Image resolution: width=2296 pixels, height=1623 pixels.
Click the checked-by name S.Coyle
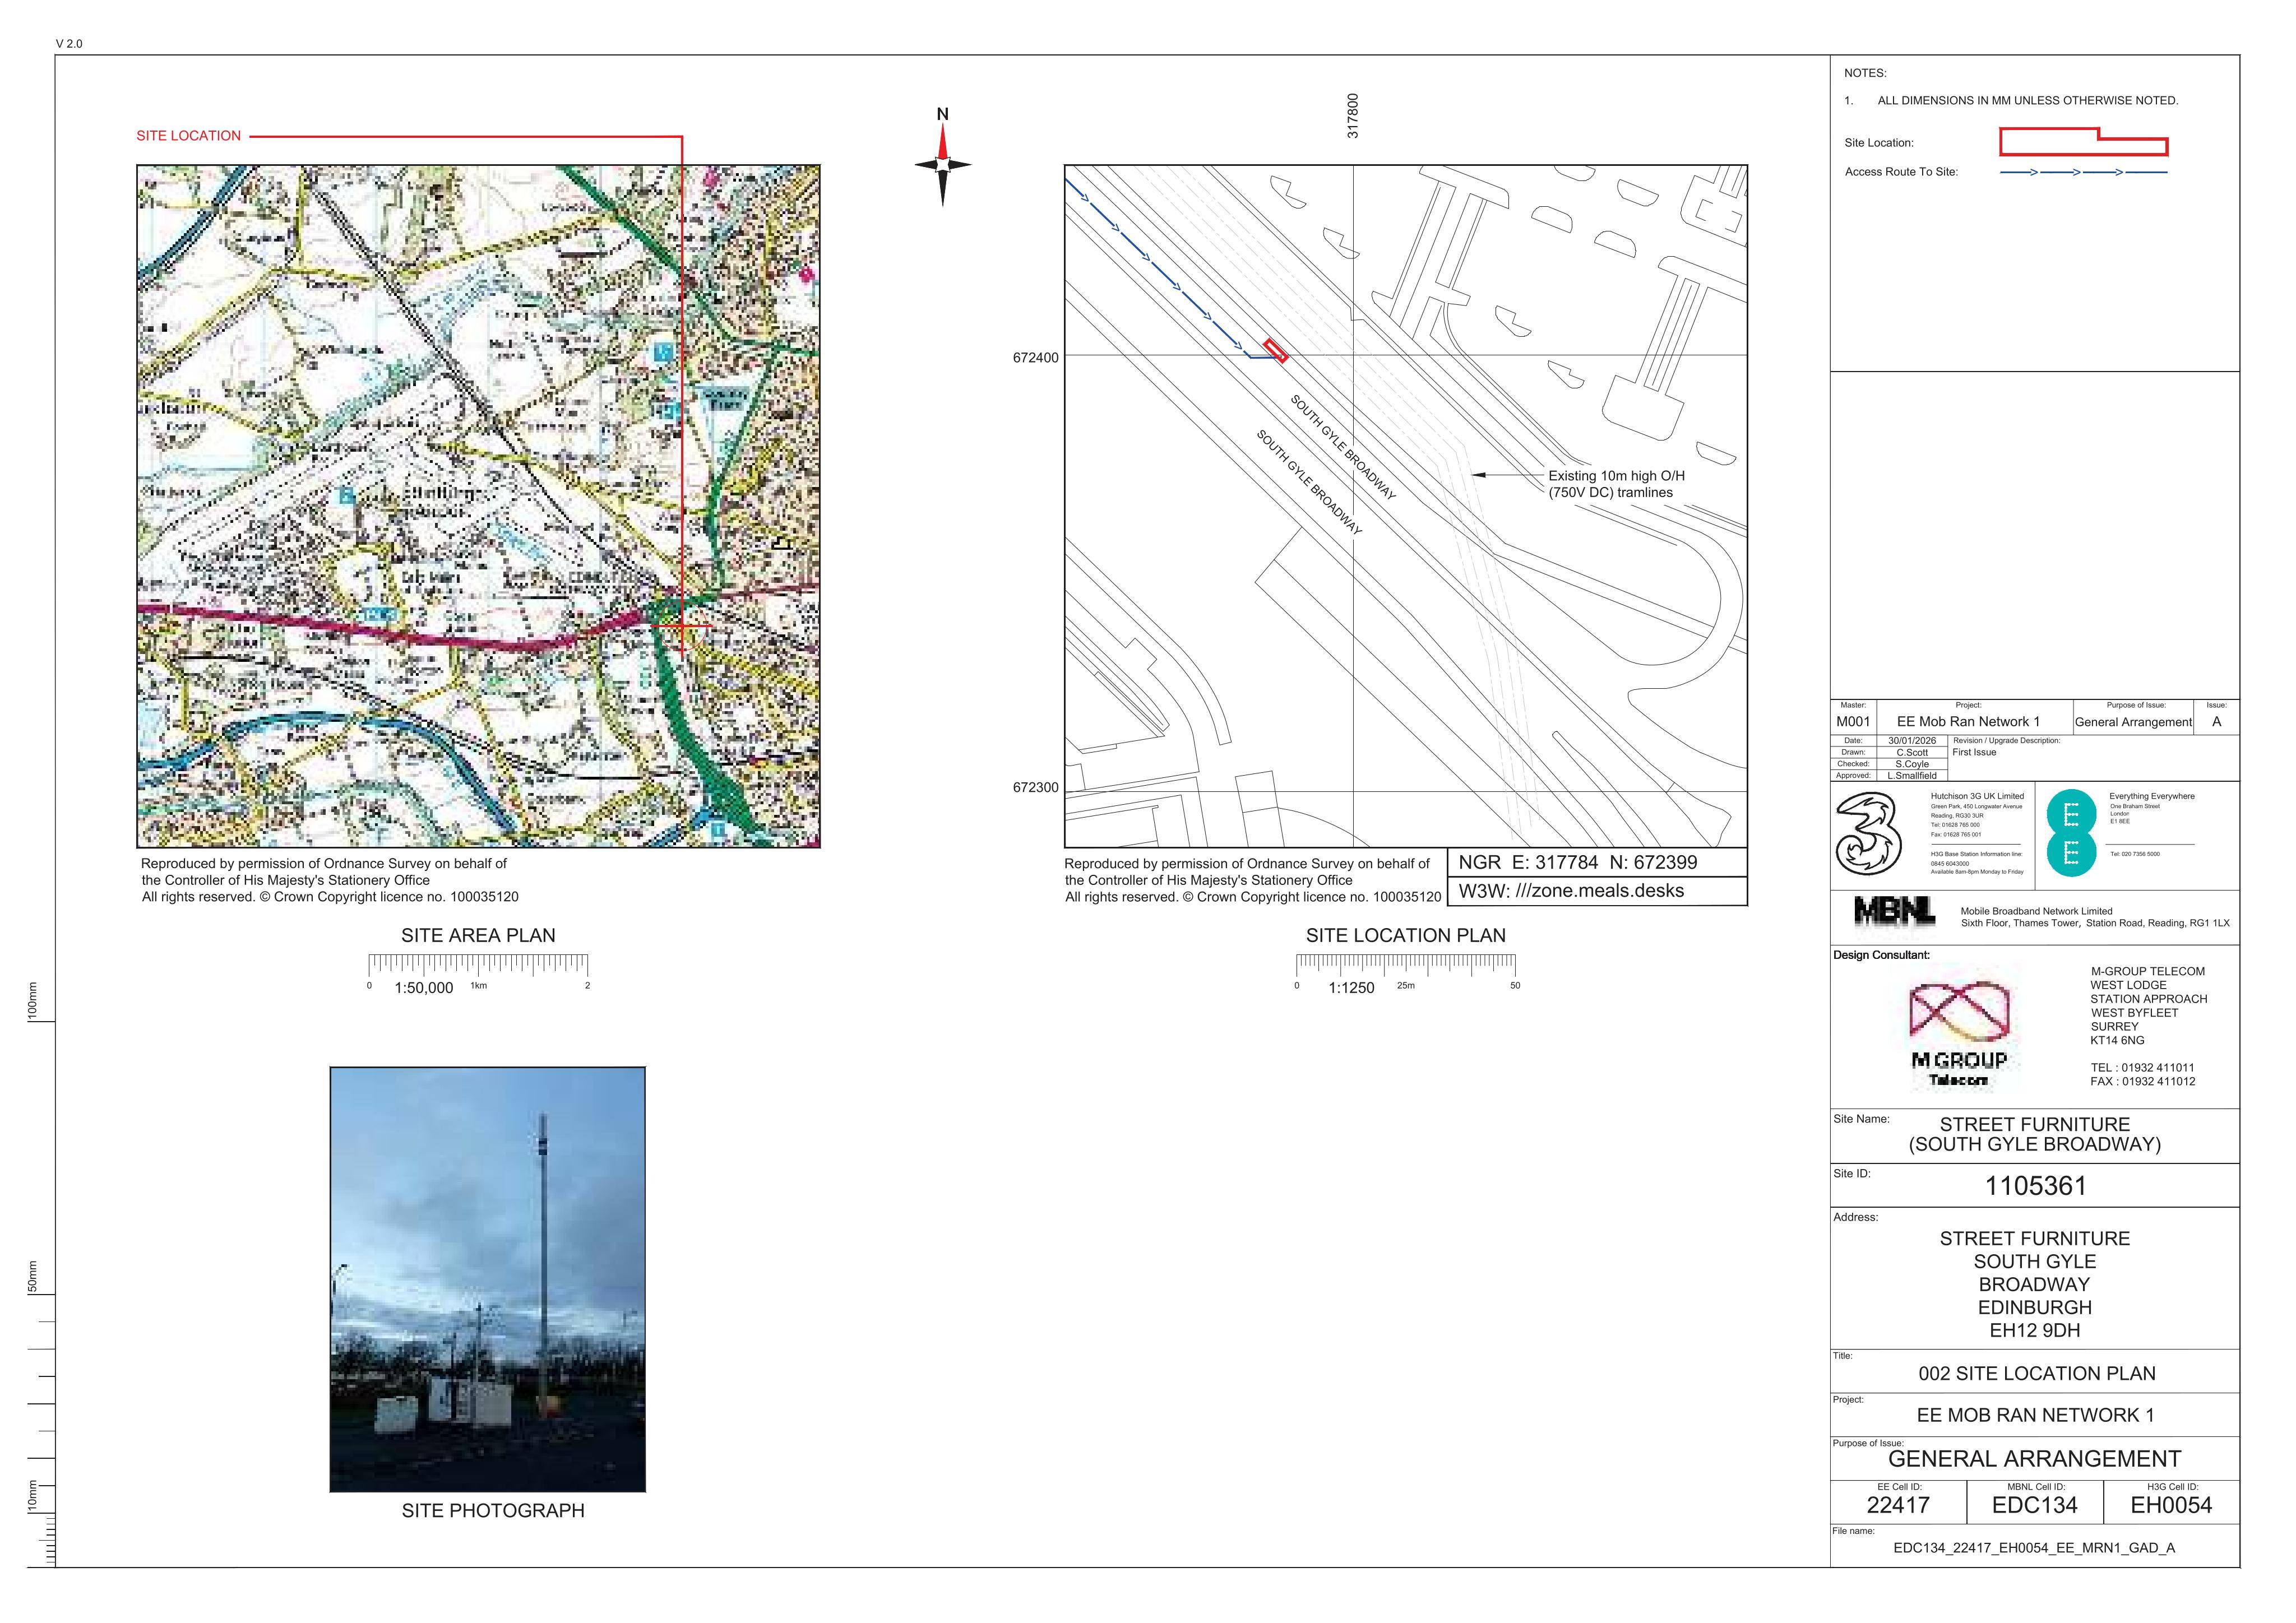1912,764
